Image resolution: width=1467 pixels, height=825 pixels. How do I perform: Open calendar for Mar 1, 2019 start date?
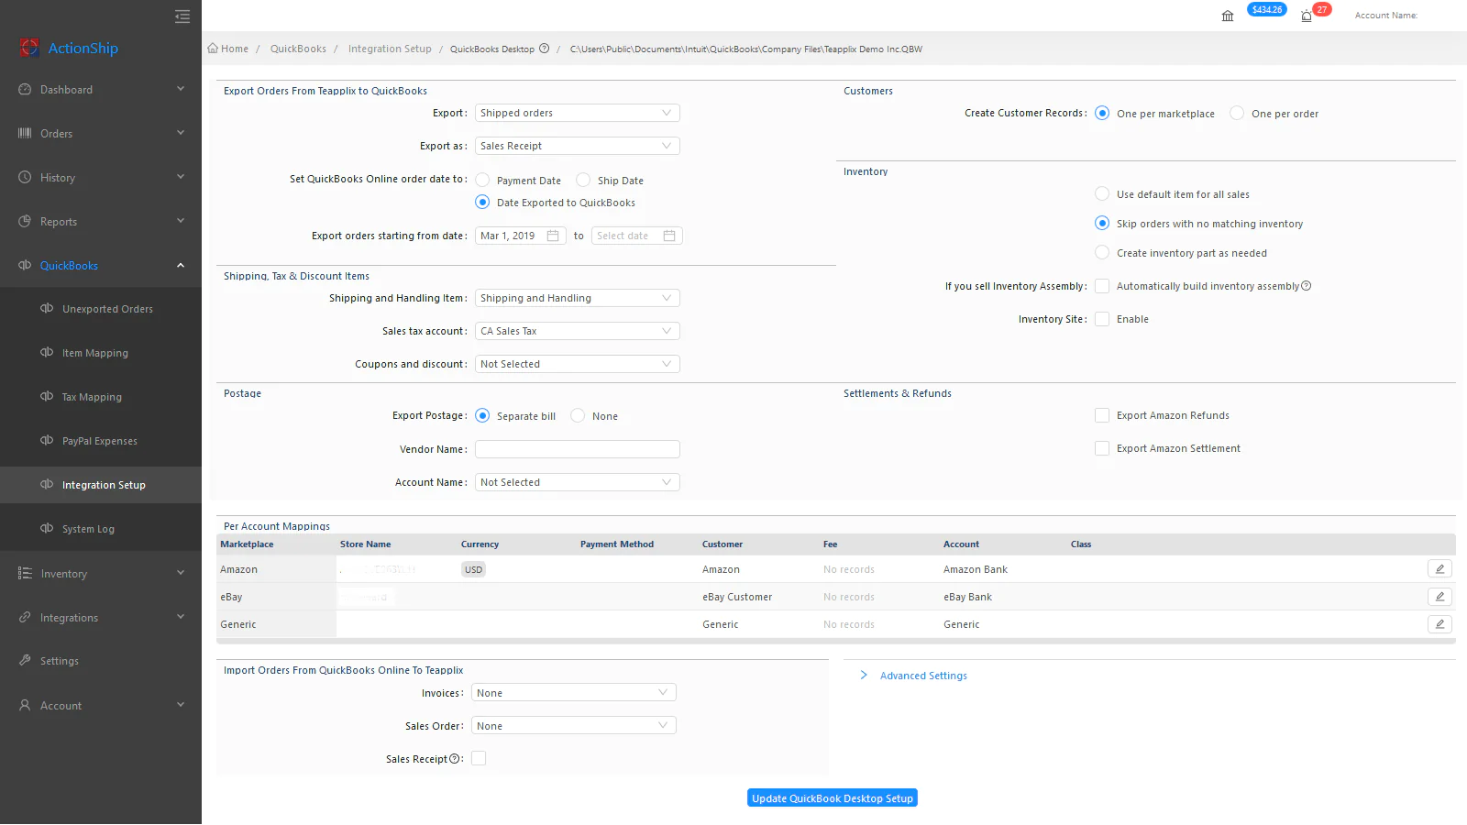point(553,236)
